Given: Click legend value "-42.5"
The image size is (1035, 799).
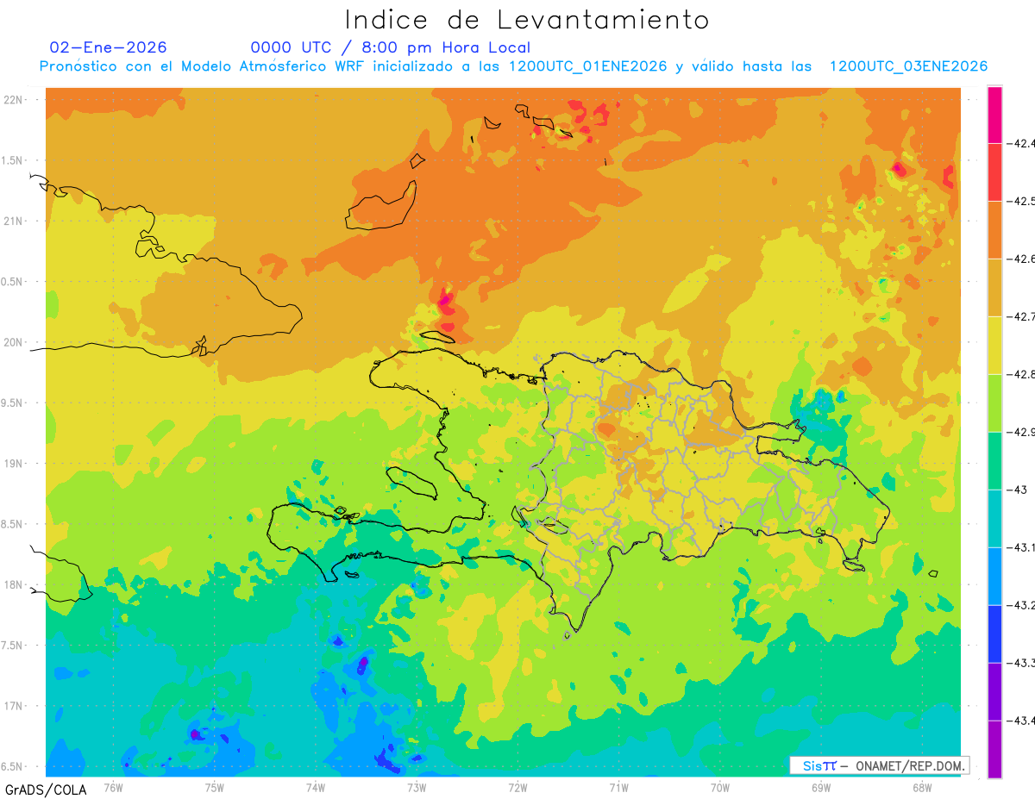Looking at the screenshot, I should coord(1023,201).
